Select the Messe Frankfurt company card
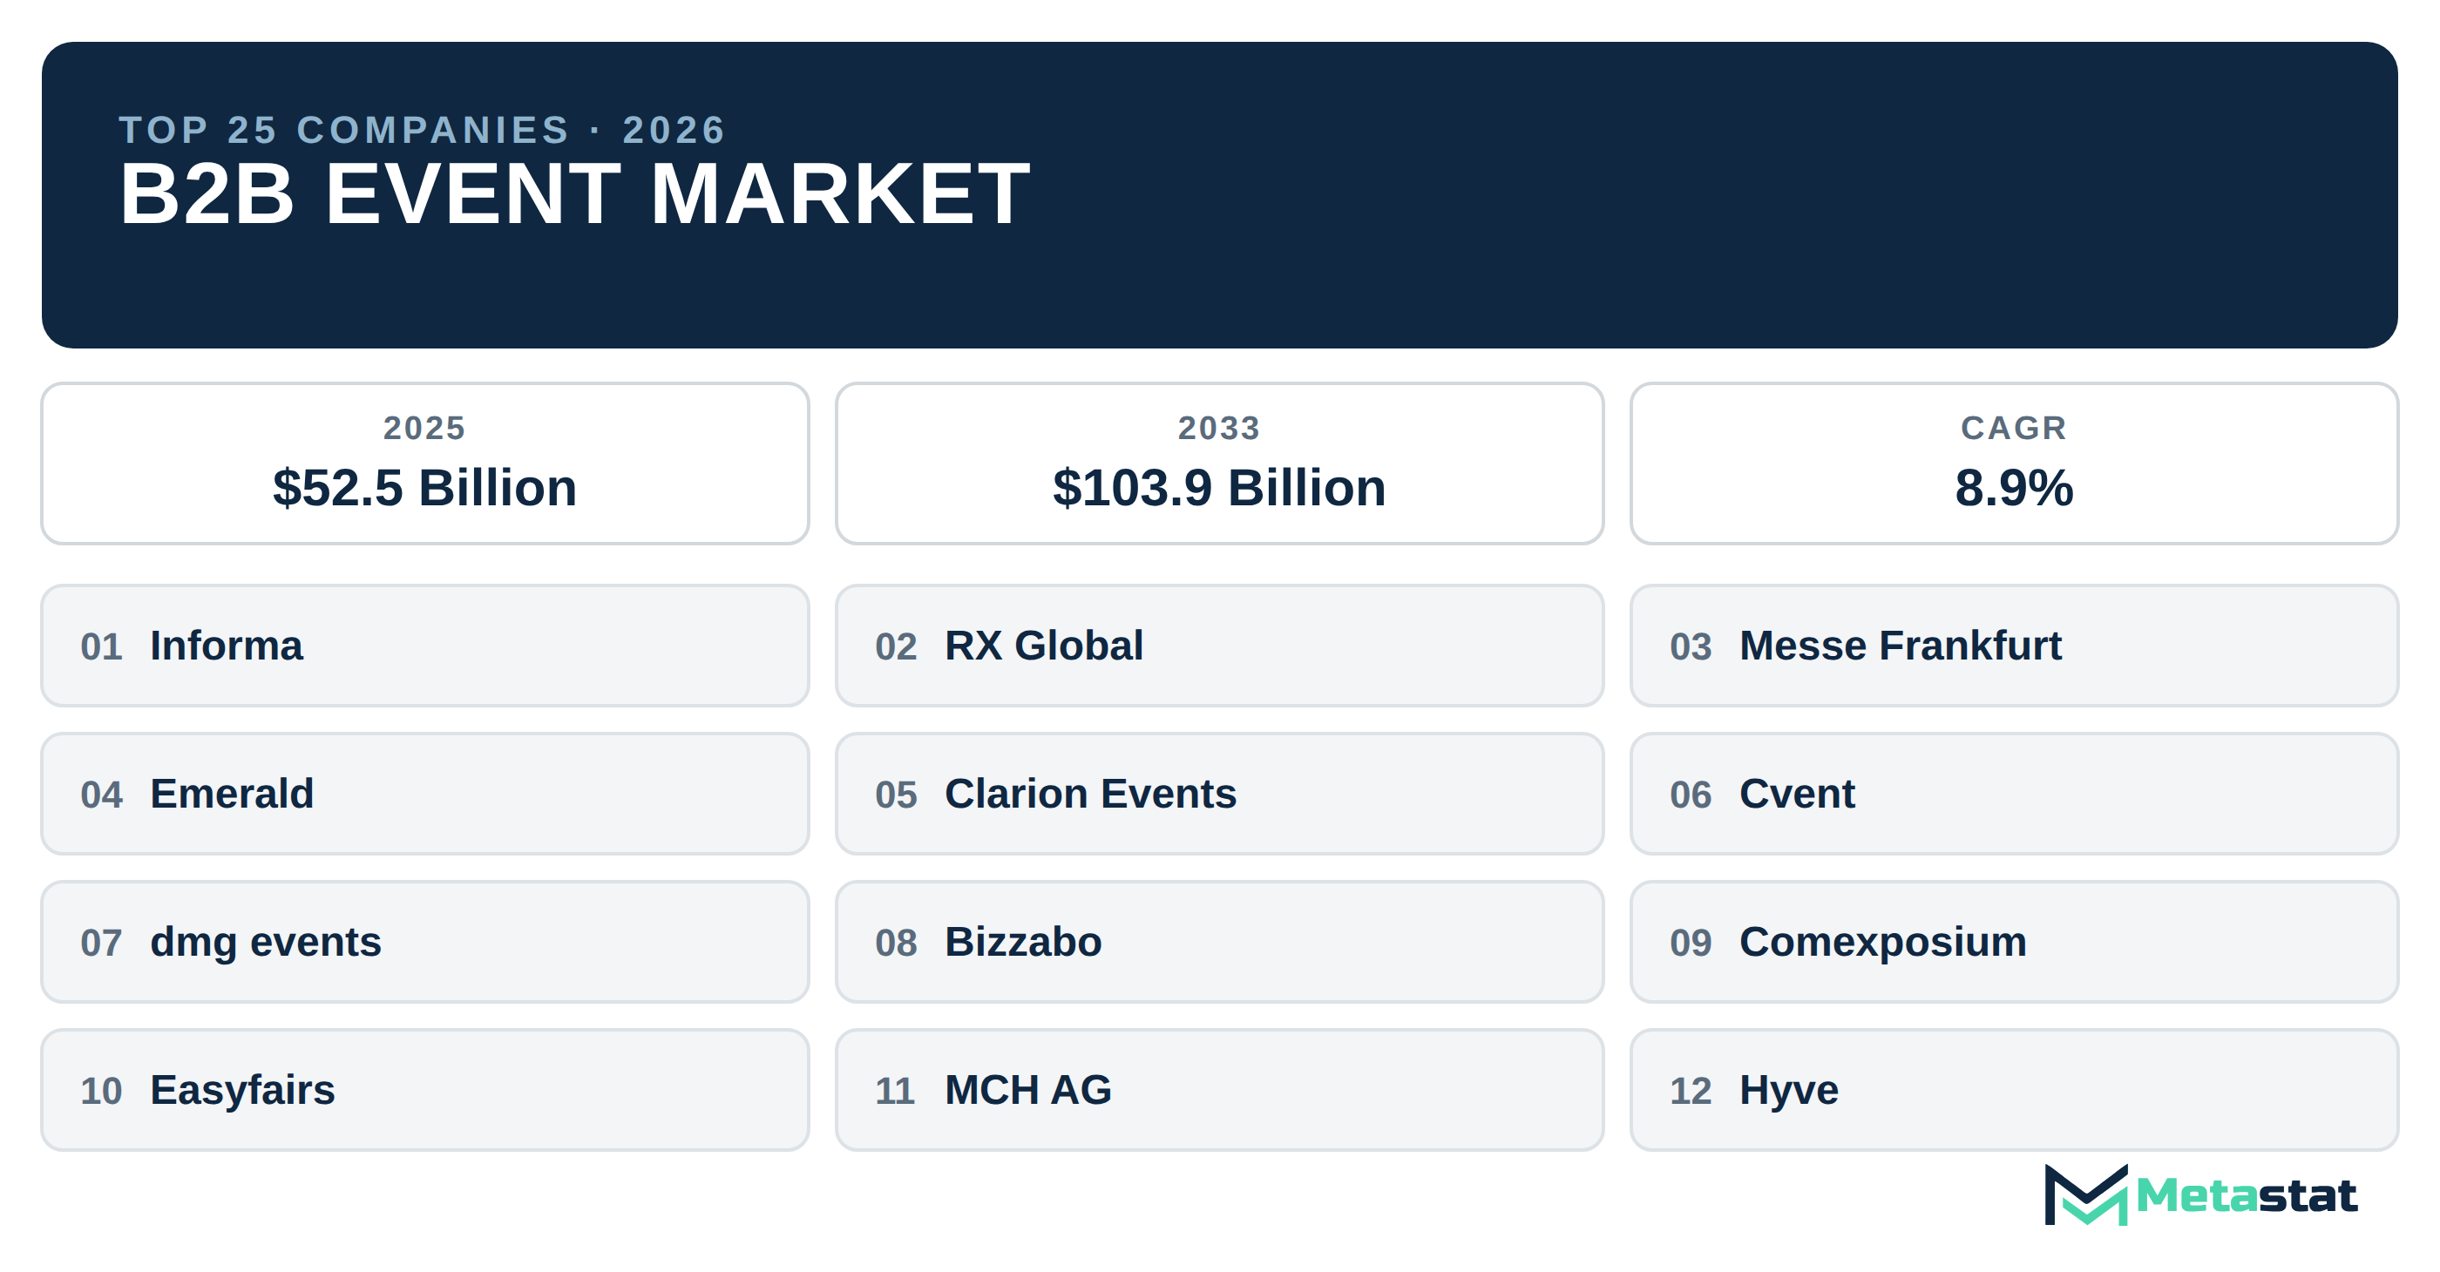The image size is (2440, 1272). [x=2014, y=645]
